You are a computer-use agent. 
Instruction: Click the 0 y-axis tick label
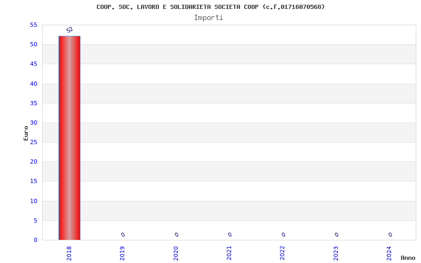click(x=35, y=240)
